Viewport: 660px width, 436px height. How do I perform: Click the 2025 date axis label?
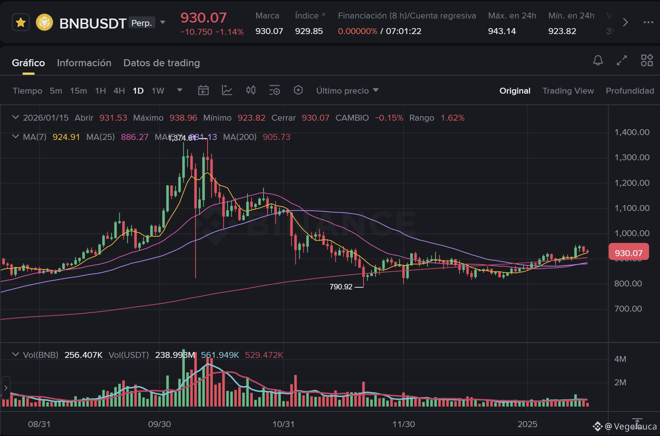tap(527, 424)
